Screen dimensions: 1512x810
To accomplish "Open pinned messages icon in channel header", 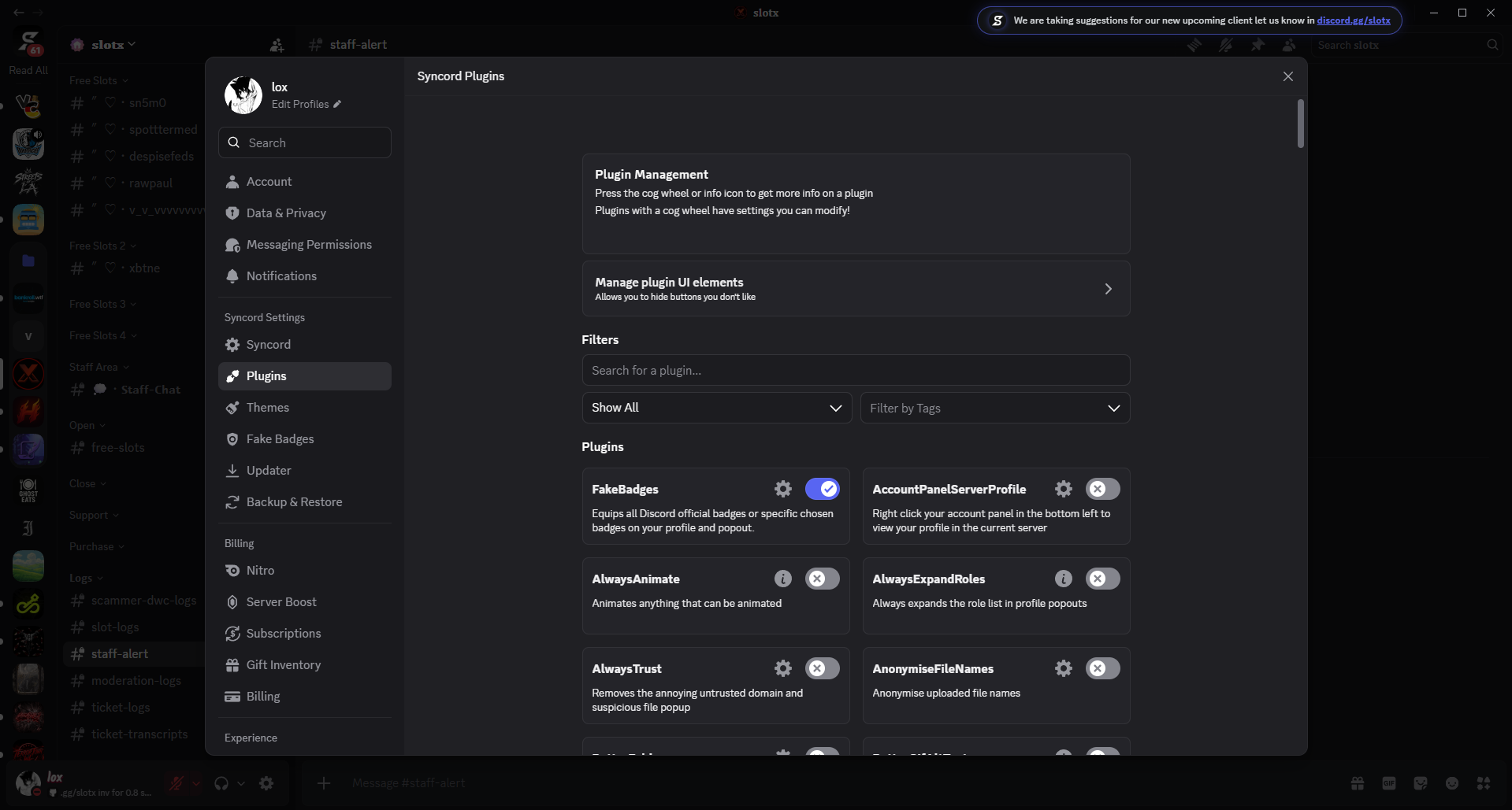I will pyautogui.click(x=1258, y=45).
